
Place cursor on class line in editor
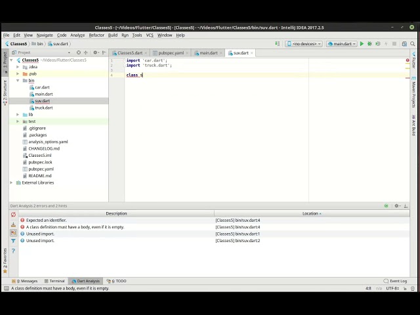tap(135, 75)
